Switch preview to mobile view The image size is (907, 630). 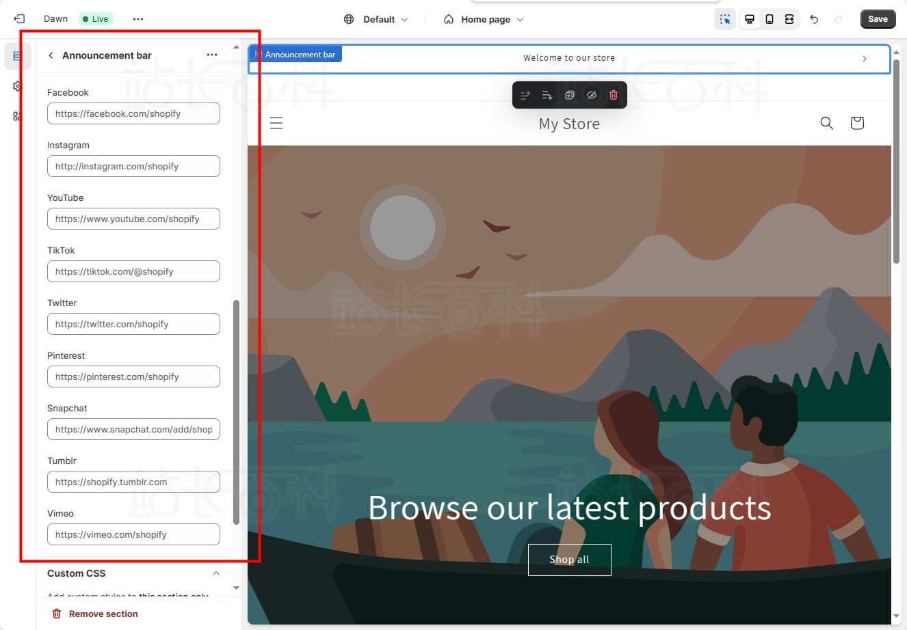[770, 19]
